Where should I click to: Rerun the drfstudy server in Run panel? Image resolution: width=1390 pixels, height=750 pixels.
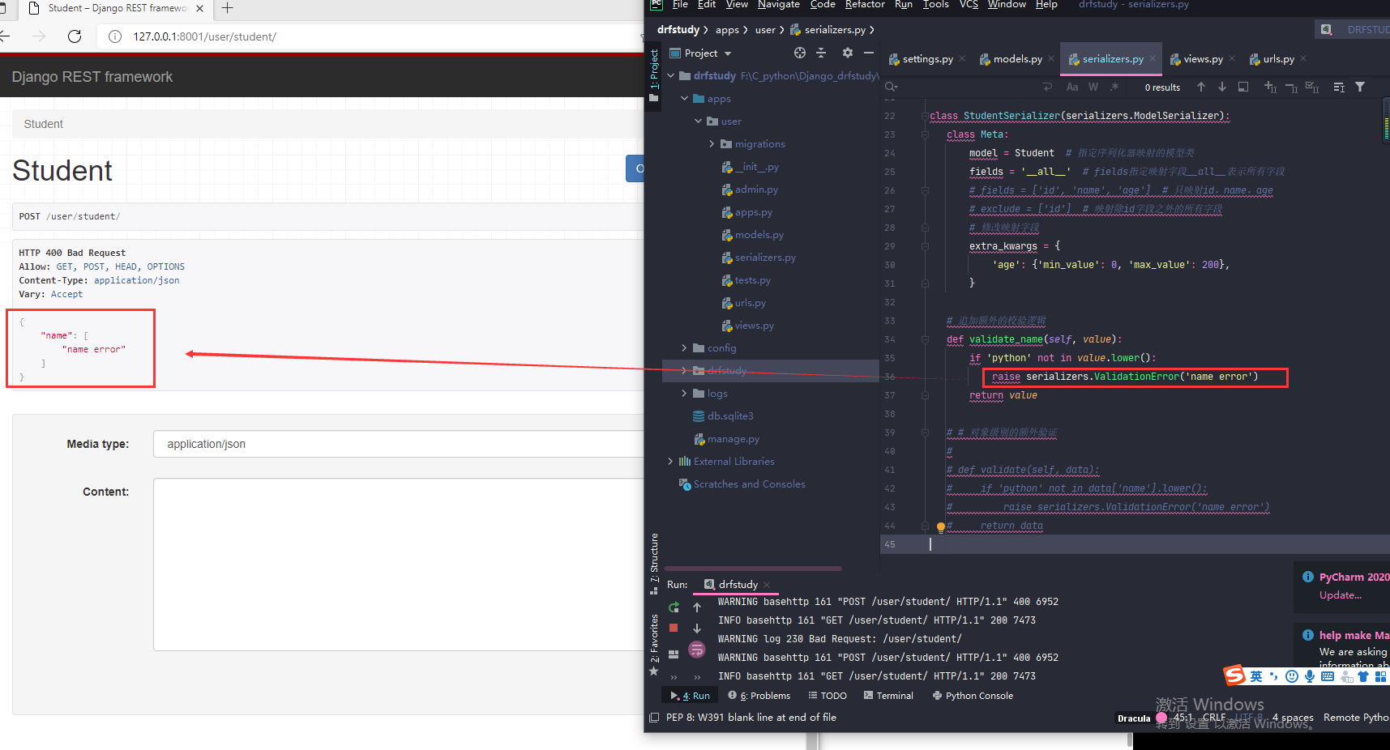tap(674, 607)
